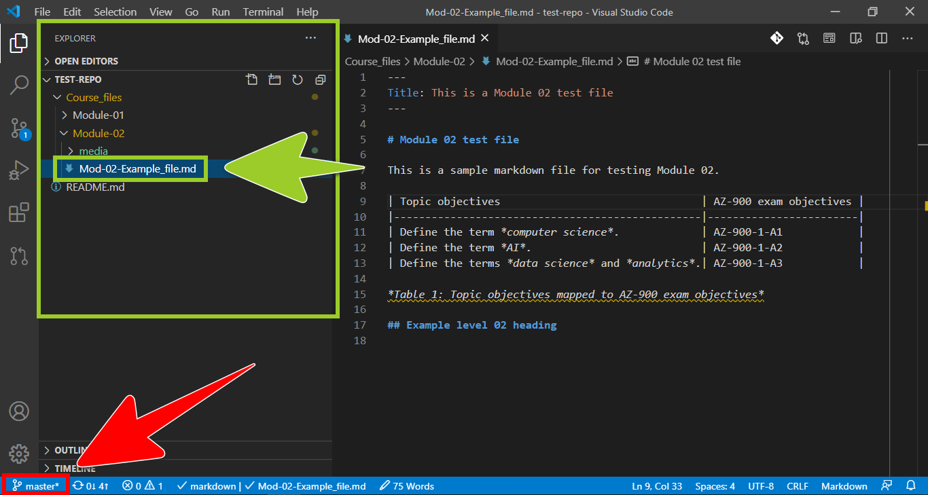Click the Open Changes icon in editor toolbar
Image resolution: width=928 pixels, height=495 pixels.
tap(803, 39)
